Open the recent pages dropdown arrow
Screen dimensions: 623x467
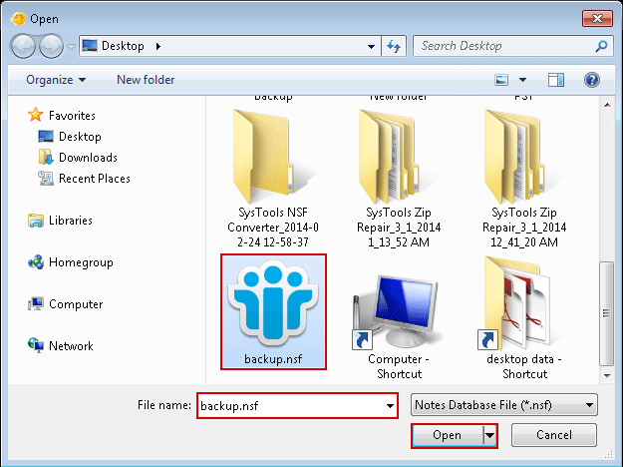click(71, 47)
